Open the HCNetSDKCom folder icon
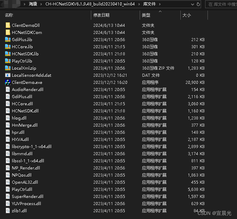This screenshot has width=237, height=219. [x=8, y=32]
